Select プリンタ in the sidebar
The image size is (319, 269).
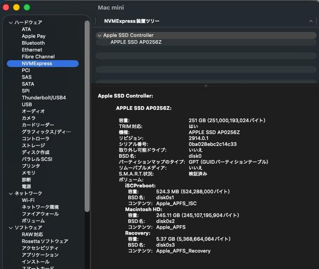[31, 166]
